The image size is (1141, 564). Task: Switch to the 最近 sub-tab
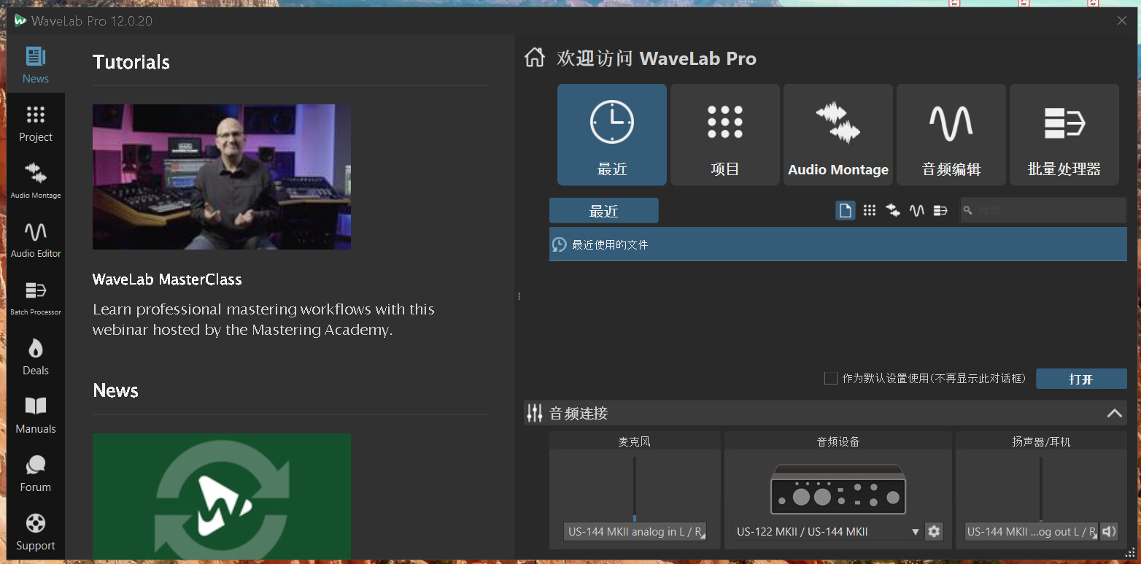pos(604,211)
